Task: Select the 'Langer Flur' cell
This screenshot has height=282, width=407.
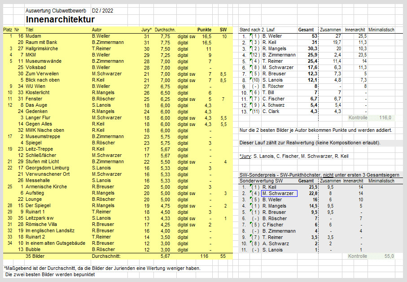Action: pyautogui.click(x=38, y=117)
